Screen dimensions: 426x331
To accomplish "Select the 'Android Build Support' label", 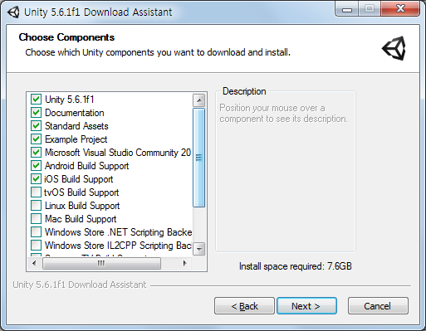I will point(86,166).
